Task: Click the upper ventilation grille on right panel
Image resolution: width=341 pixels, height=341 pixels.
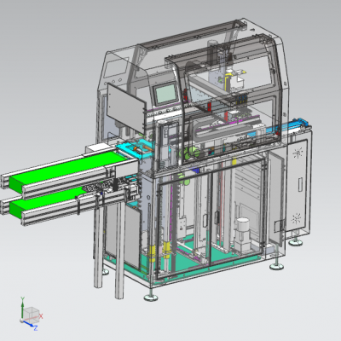Action: tap(298, 153)
